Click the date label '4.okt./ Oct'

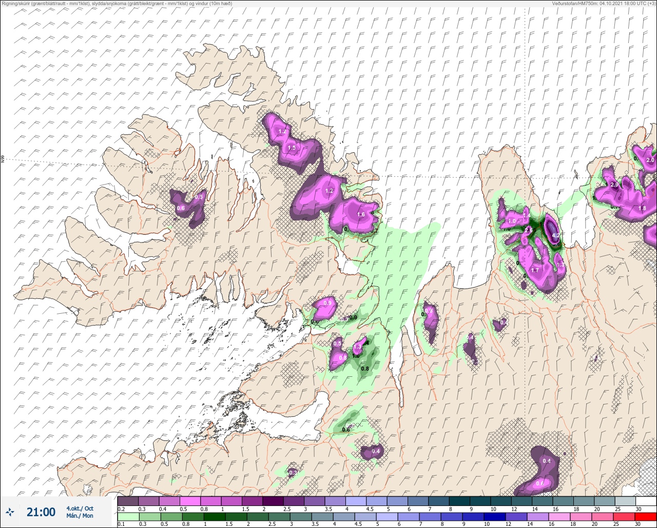[x=80, y=509]
